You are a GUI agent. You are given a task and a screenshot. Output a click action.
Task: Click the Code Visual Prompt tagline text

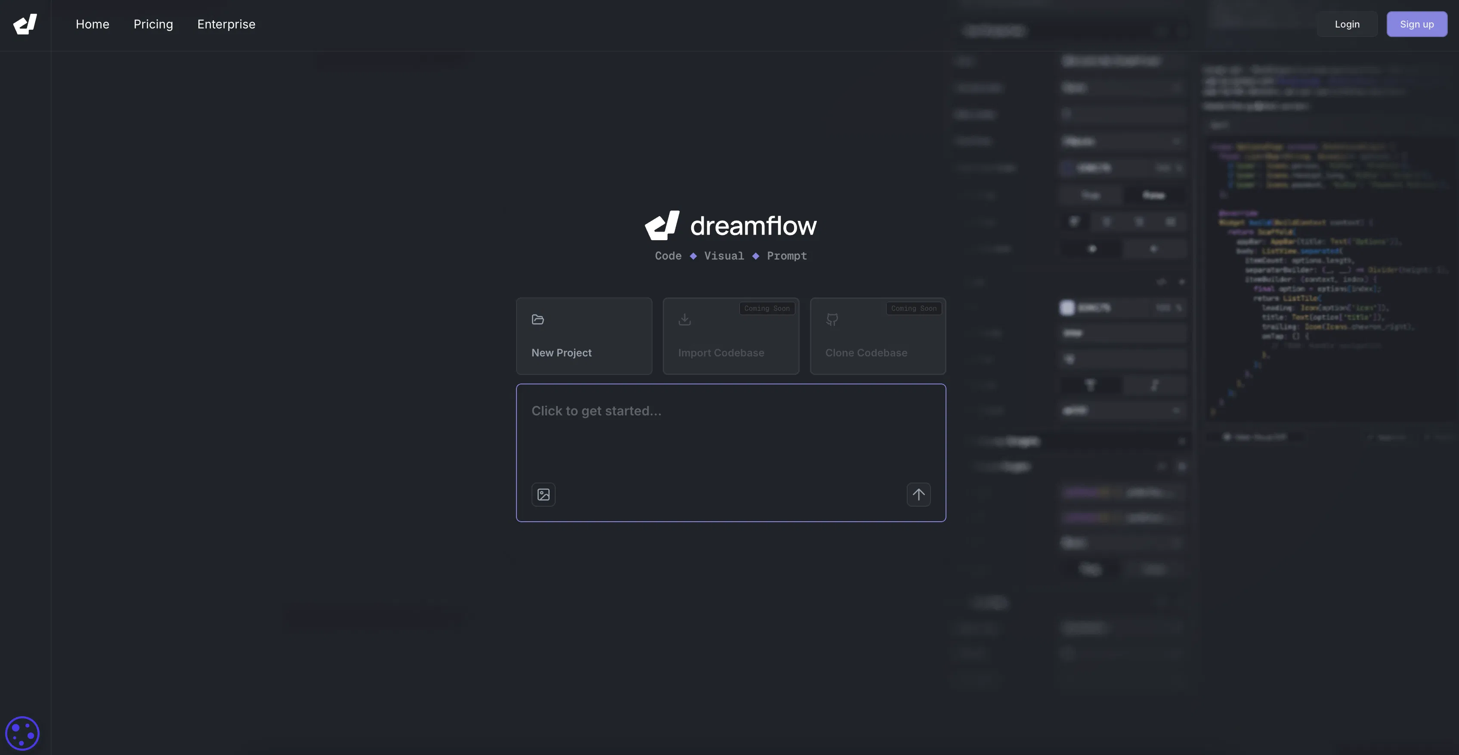(731, 256)
